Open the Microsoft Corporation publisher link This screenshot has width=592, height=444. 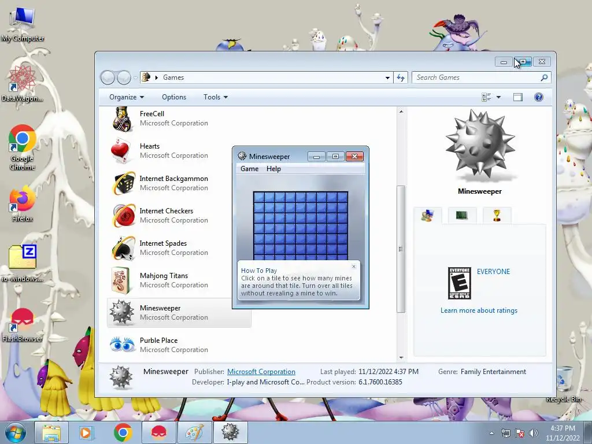(x=261, y=372)
